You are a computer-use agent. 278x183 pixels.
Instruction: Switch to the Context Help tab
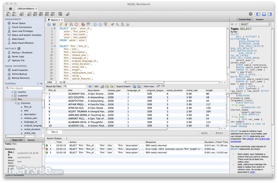(245, 19)
